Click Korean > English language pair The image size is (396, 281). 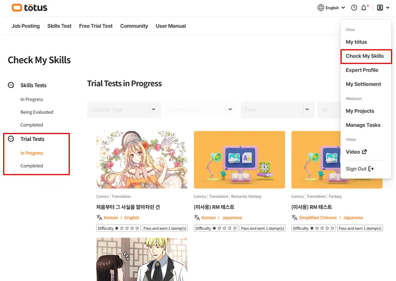121,218
